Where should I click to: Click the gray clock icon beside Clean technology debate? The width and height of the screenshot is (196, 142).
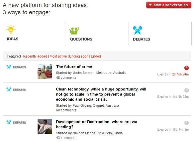click(186, 90)
